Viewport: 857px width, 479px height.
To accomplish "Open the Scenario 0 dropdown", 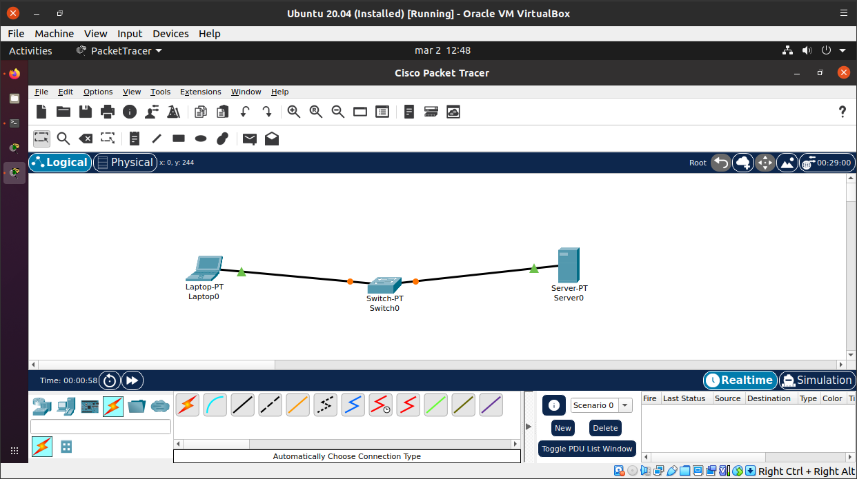I will (601, 405).
